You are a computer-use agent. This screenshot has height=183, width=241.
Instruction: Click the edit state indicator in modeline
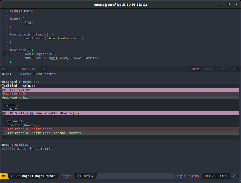click(x=195, y=69)
